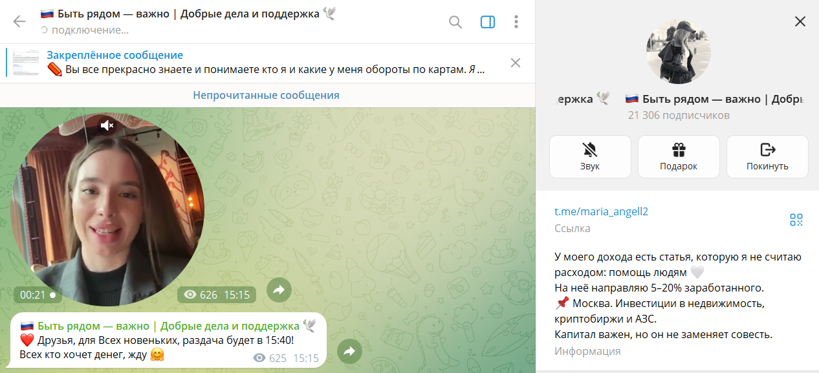Play the round video message
This screenshot has width=819, height=373.
[107, 209]
